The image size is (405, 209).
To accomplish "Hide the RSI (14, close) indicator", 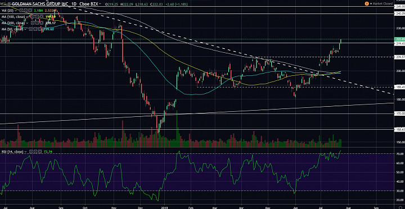I will click(31, 152).
